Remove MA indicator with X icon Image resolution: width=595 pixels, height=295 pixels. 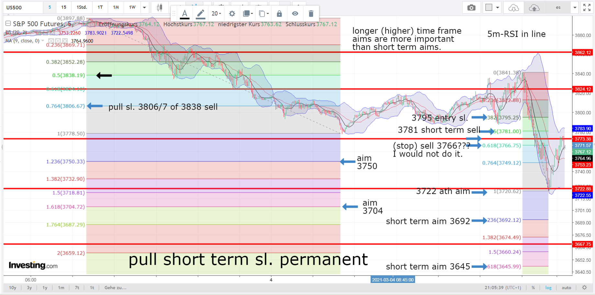65,41
